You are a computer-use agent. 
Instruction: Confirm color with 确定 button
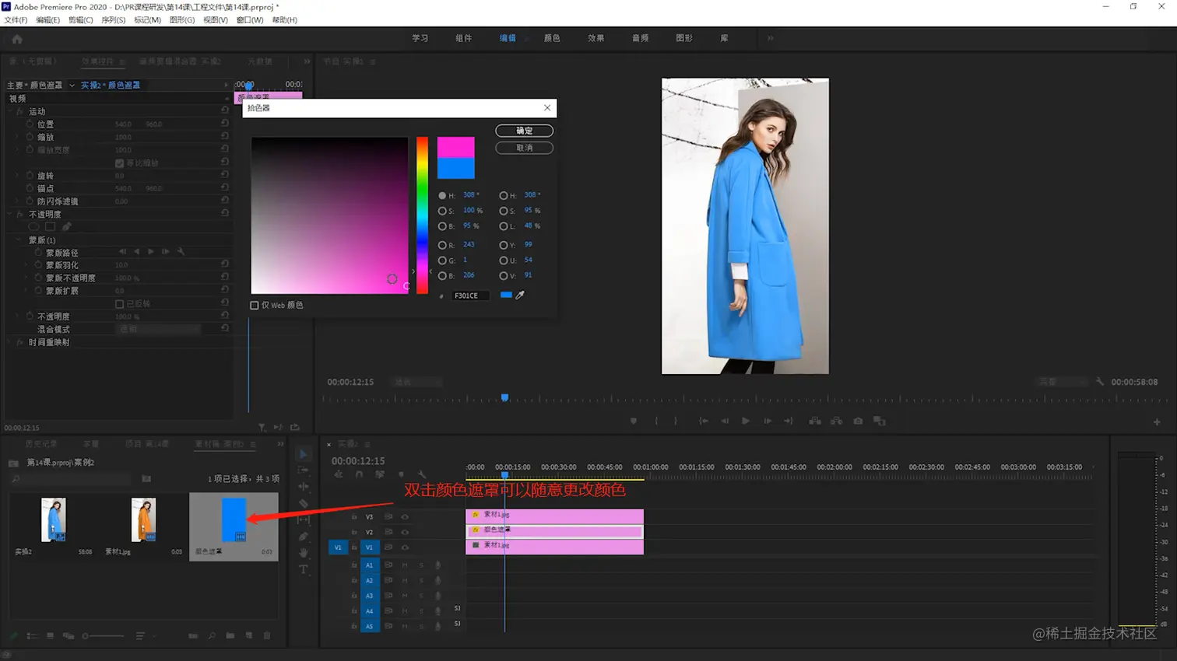click(x=524, y=131)
